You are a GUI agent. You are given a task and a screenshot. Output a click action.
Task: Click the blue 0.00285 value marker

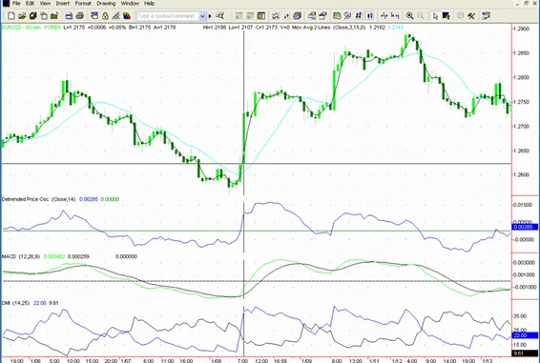(x=525, y=227)
